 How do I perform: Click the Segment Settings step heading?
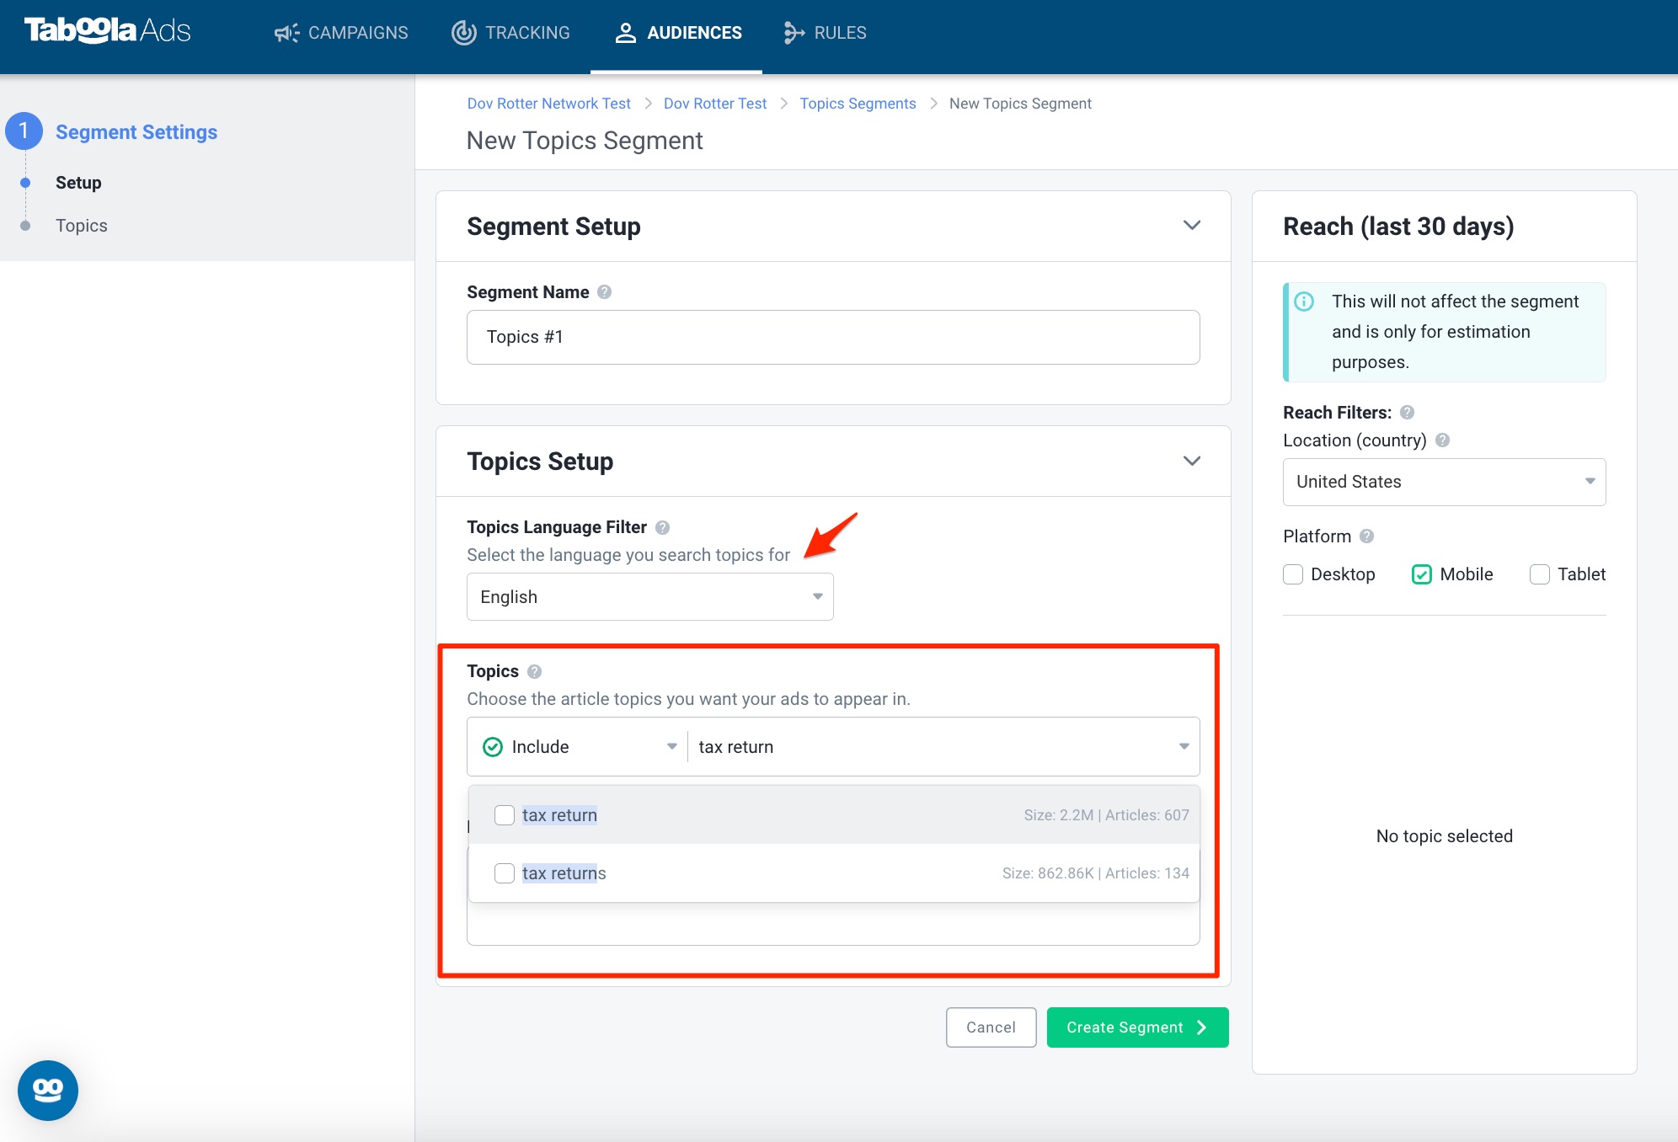[136, 132]
